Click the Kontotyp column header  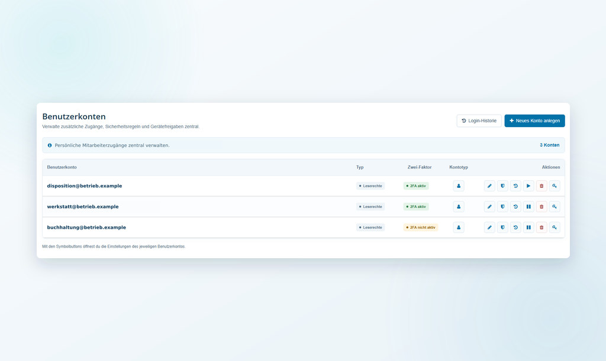(x=459, y=167)
